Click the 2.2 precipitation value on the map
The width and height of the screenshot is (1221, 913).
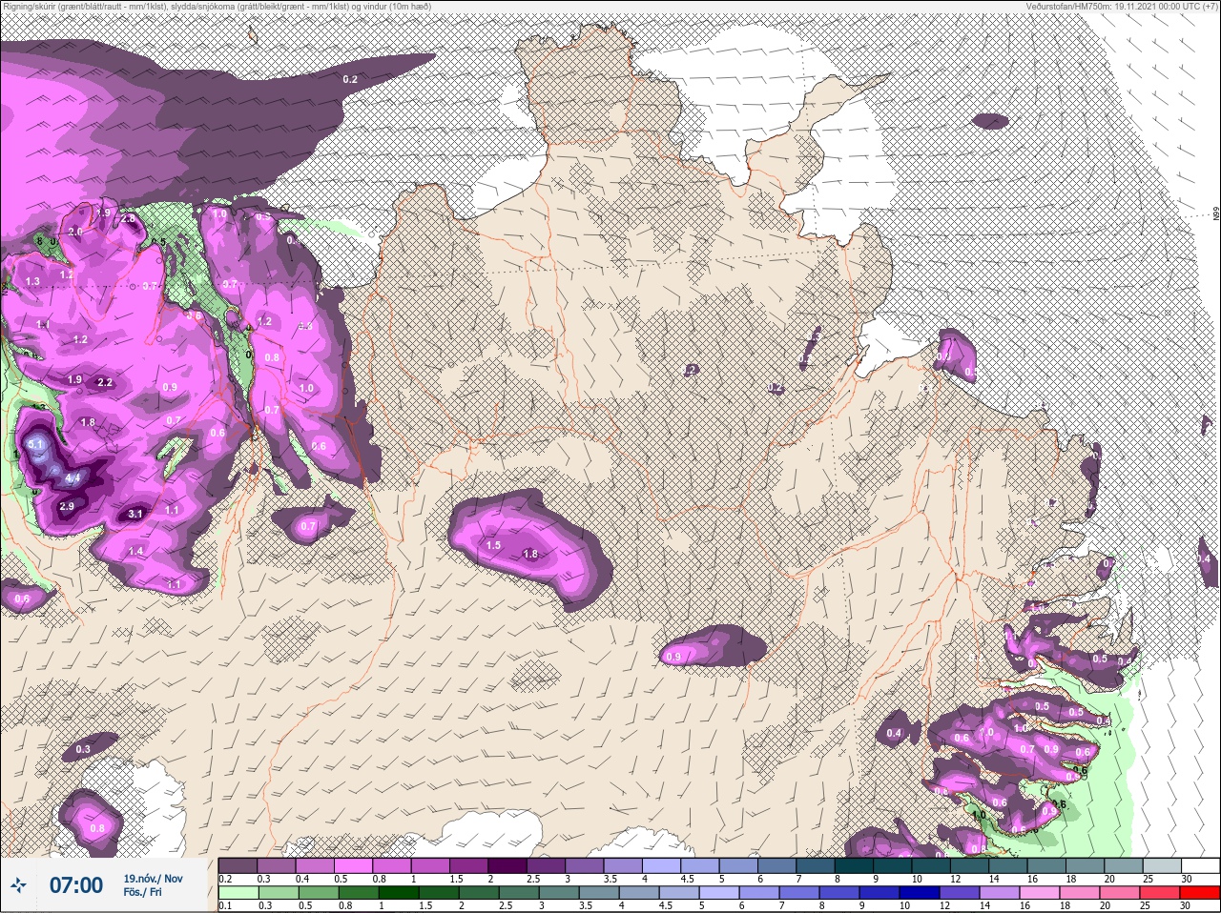point(105,382)
